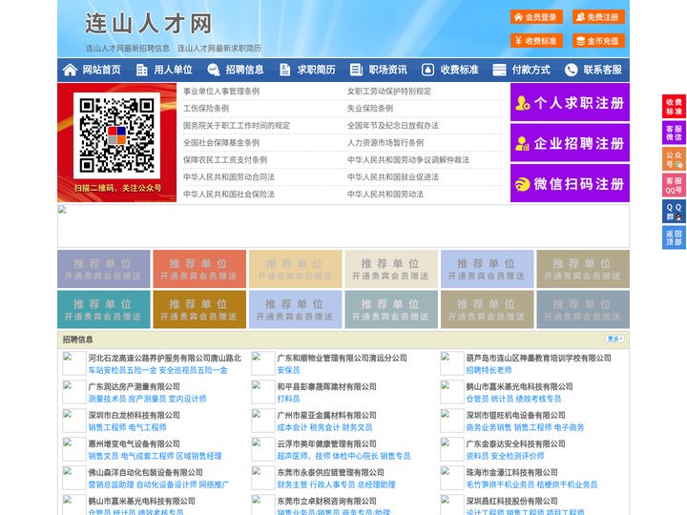Open the 招聘信息 navigation item
The image size is (687, 515).
pyautogui.click(x=244, y=70)
